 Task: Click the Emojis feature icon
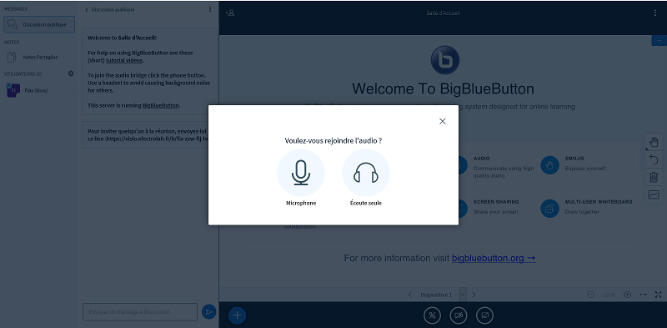pos(549,165)
